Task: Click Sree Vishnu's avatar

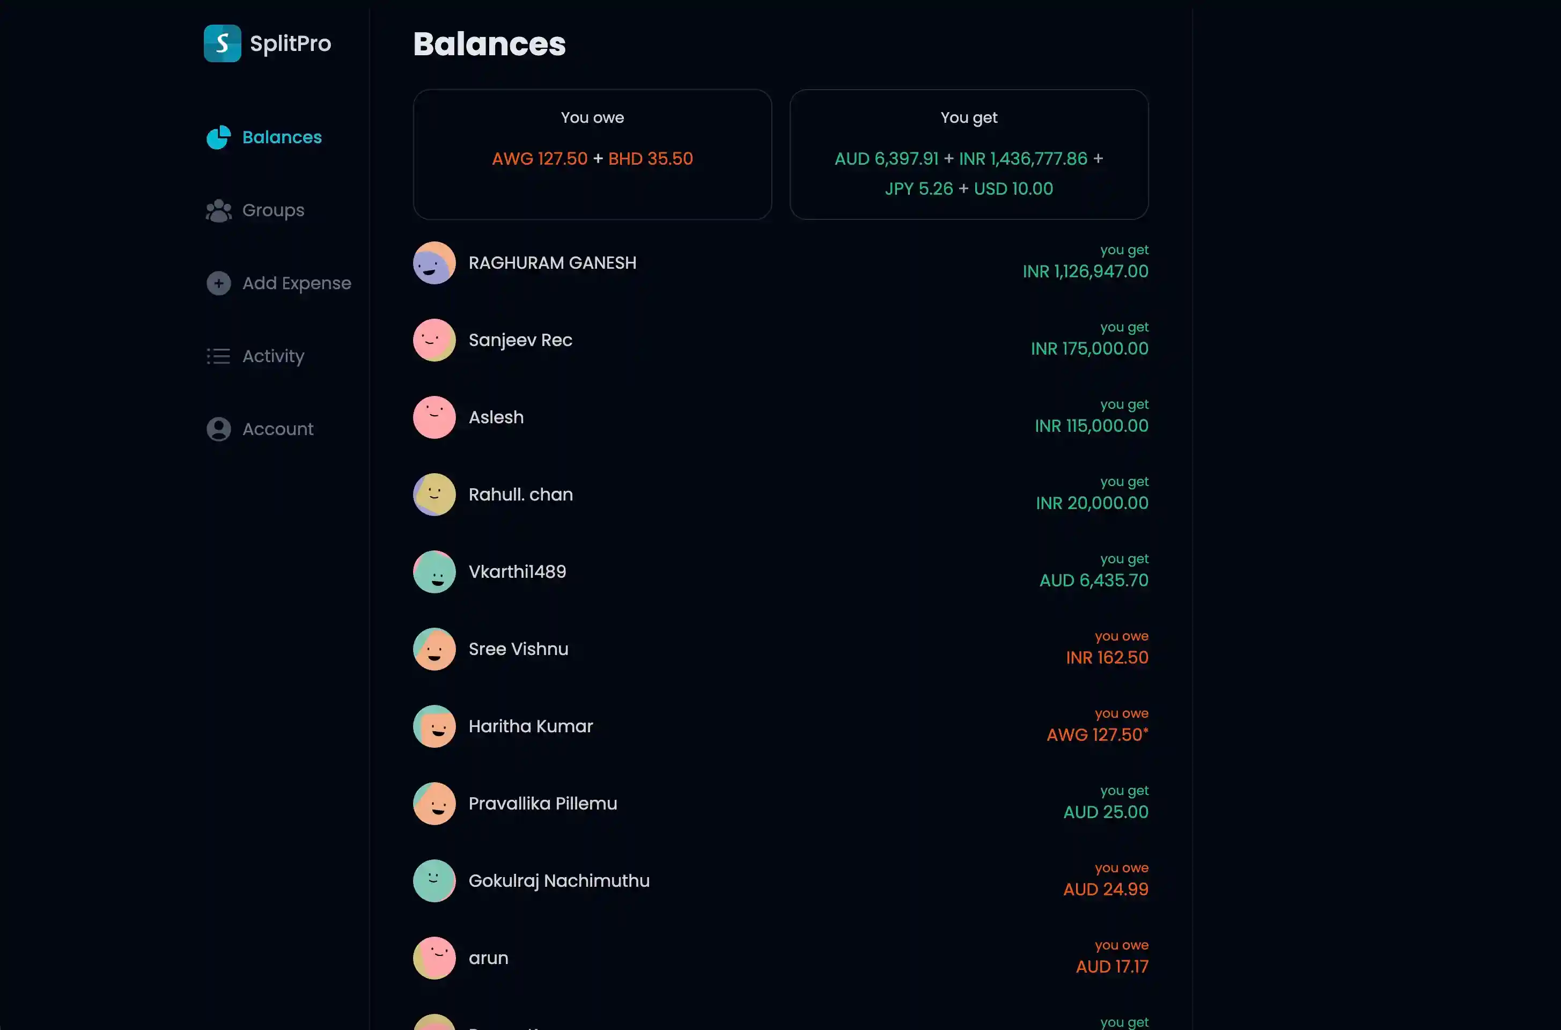Action: point(433,649)
